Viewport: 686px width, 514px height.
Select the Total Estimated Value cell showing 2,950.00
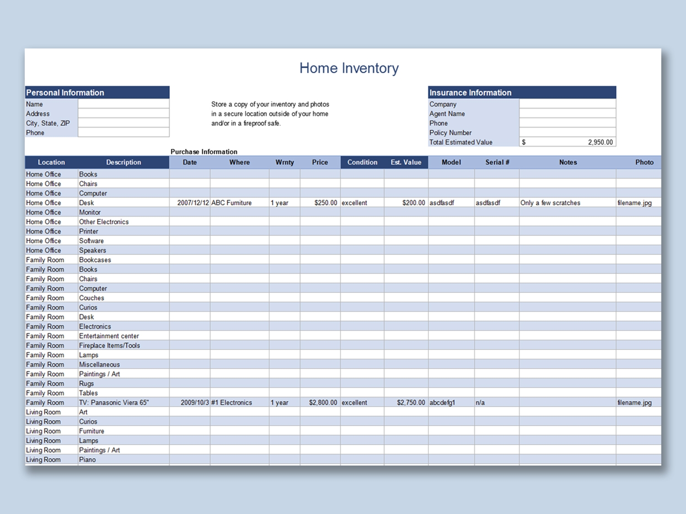click(567, 142)
